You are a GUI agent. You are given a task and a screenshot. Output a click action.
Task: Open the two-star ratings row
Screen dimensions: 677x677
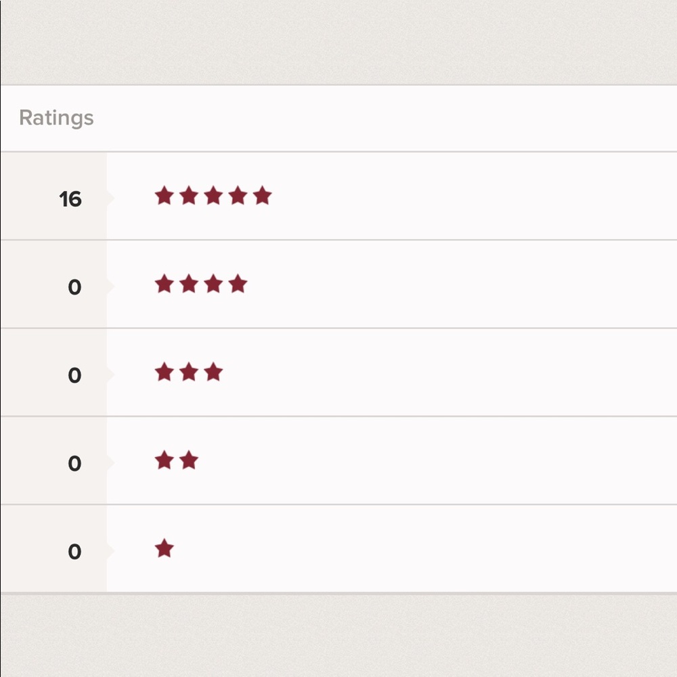click(339, 460)
